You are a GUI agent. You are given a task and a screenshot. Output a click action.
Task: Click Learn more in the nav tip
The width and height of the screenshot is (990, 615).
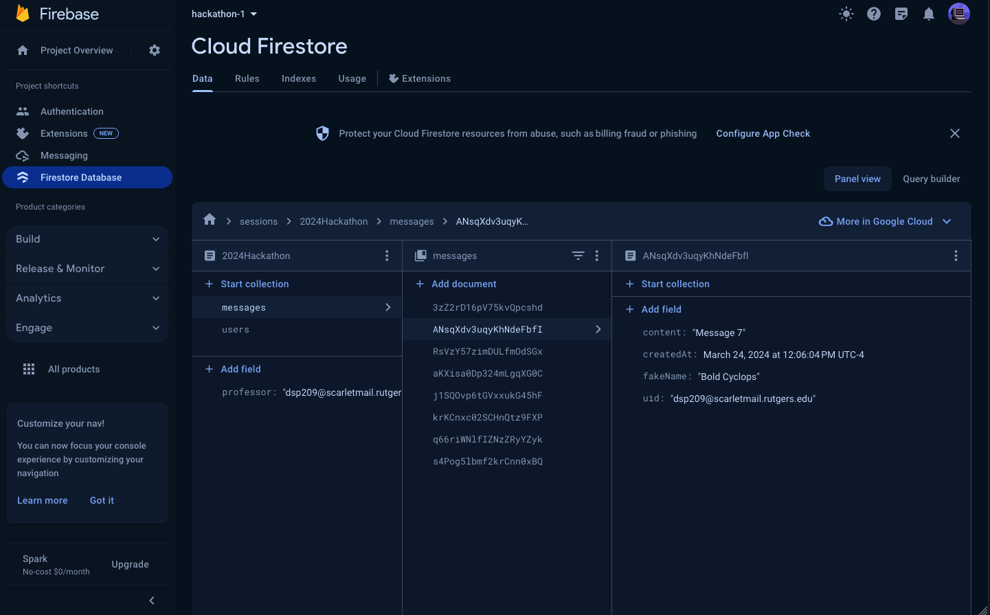pyautogui.click(x=43, y=500)
